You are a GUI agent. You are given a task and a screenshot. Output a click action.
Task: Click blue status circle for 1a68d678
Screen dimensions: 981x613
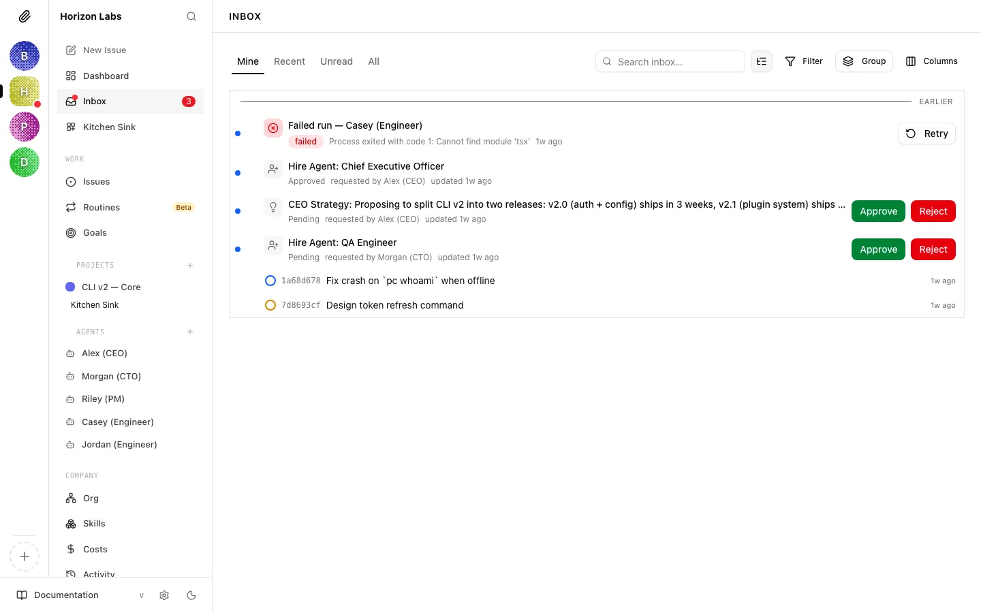pos(270,281)
